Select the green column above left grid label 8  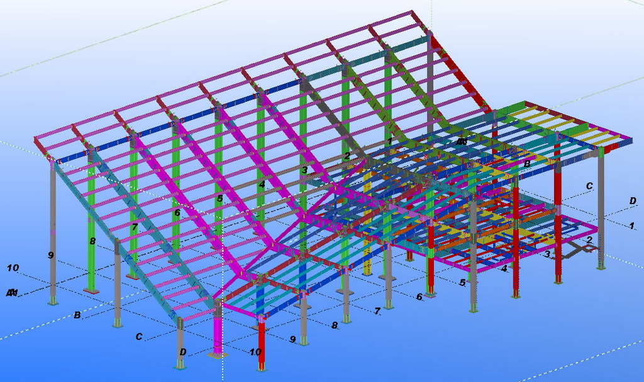pyautogui.click(x=92, y=207)
